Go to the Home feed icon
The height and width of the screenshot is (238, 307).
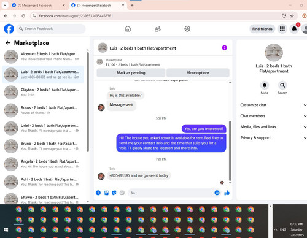point(128,29)
